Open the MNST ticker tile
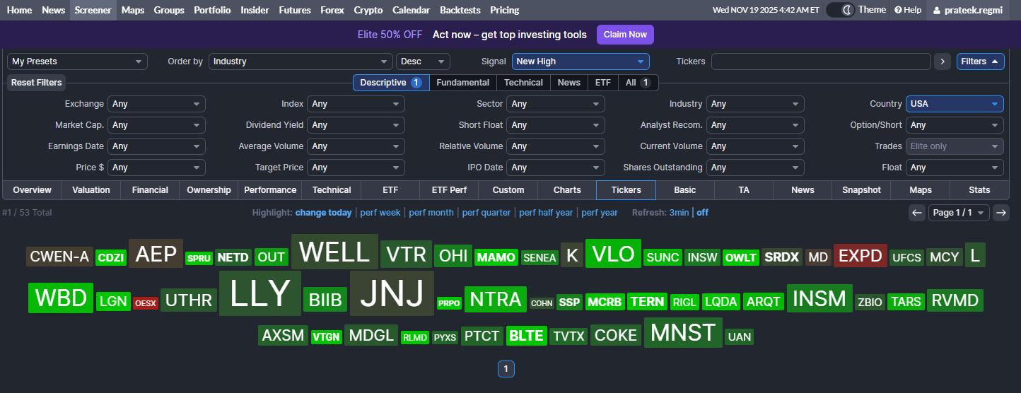 point(683,332)
